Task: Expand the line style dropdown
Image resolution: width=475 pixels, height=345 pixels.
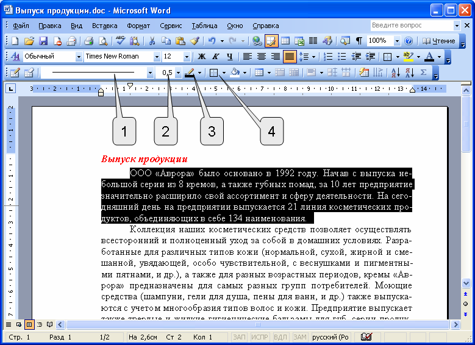Action: click(x=150, y=73)
